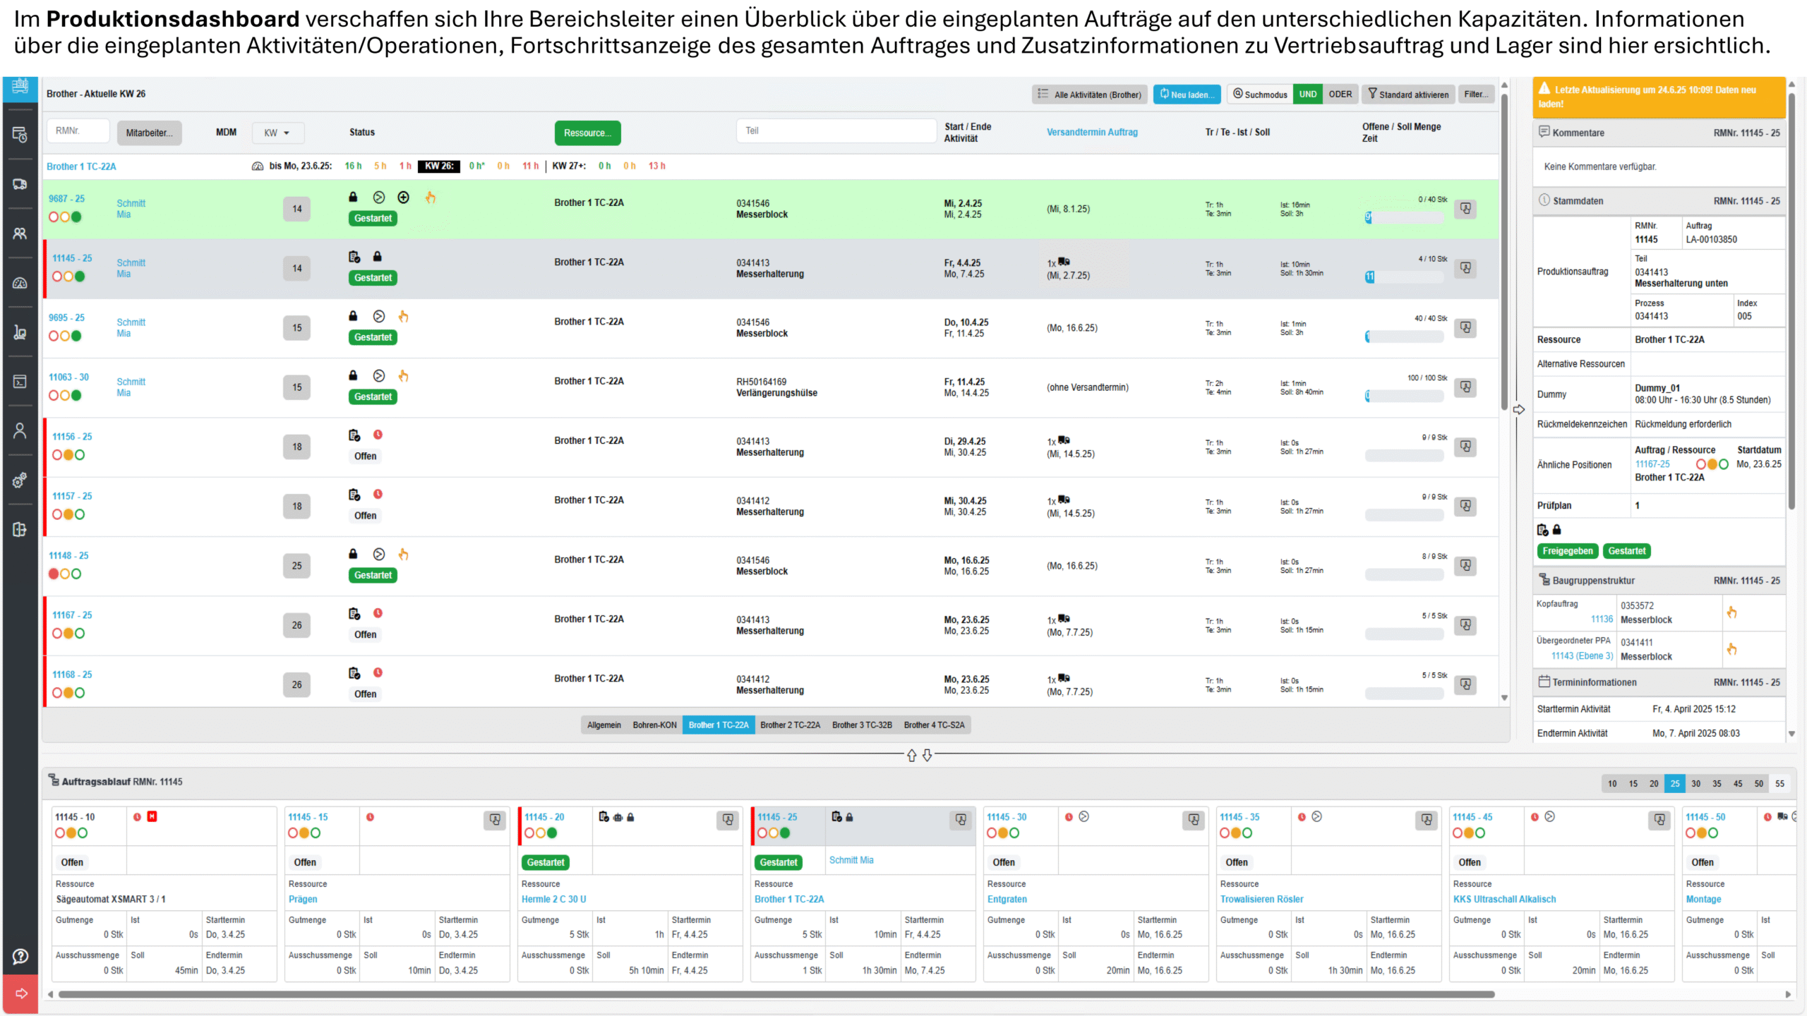
Task: Click the plus circle icon in row 9687-25
Action: coord(403,198)
